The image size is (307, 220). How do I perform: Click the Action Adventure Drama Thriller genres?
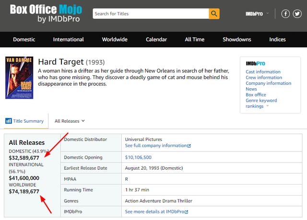tap(159, 201)
